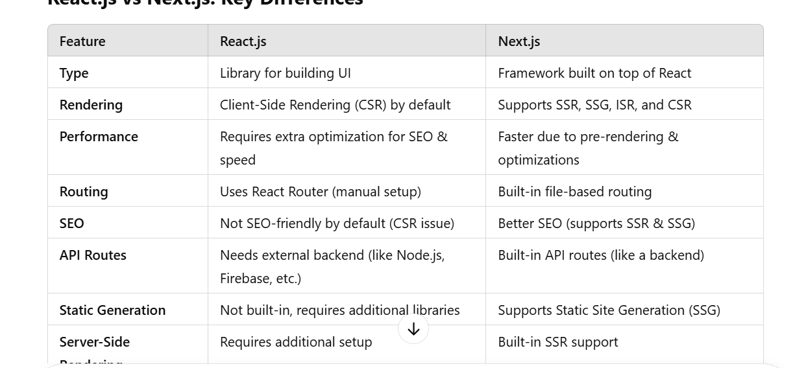Click the Server-Side row label
The height and width of the screenshot is (368, 808).
(x=95, y=342)
